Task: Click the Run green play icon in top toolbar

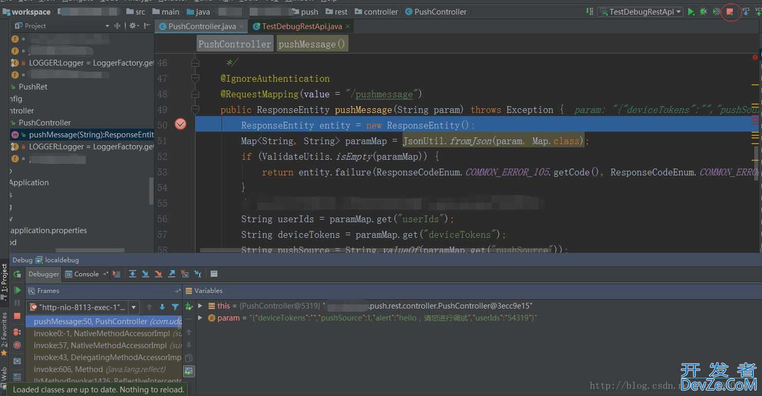Action: [x=691, y=11]
